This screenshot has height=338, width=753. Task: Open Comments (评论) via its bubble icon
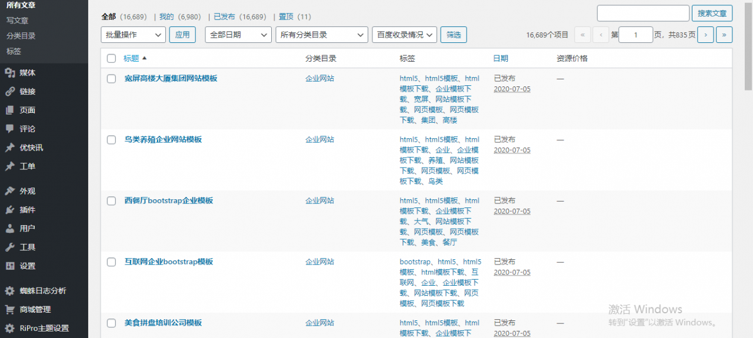click(9, 129)
